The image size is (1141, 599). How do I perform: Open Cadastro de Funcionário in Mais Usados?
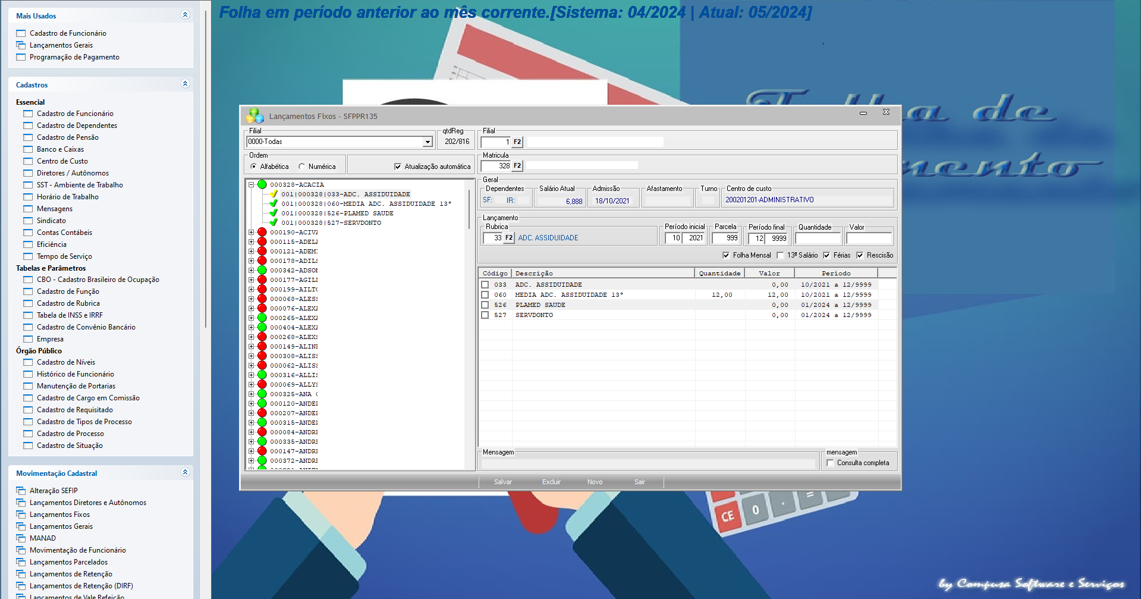point(68,33)
